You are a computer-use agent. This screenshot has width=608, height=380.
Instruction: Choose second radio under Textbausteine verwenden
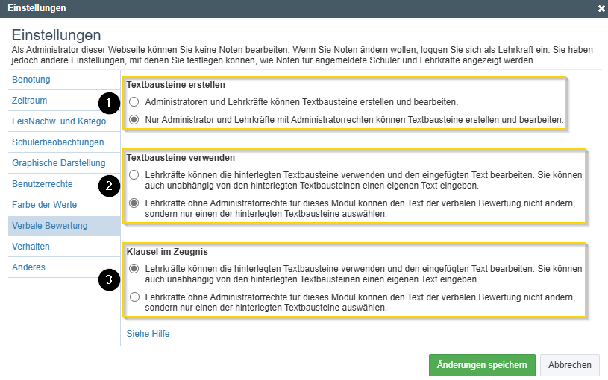(134, 203)
